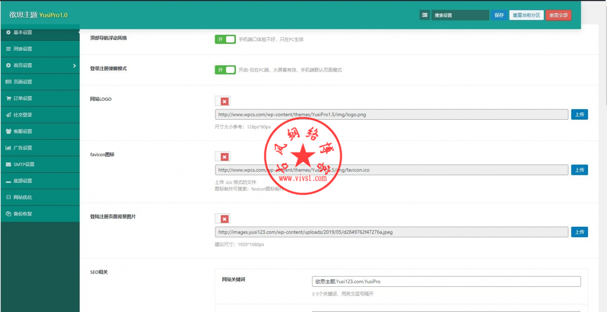Click the 网站关键词 input field
Screen dimensions: 607x312
click(446, 281)
